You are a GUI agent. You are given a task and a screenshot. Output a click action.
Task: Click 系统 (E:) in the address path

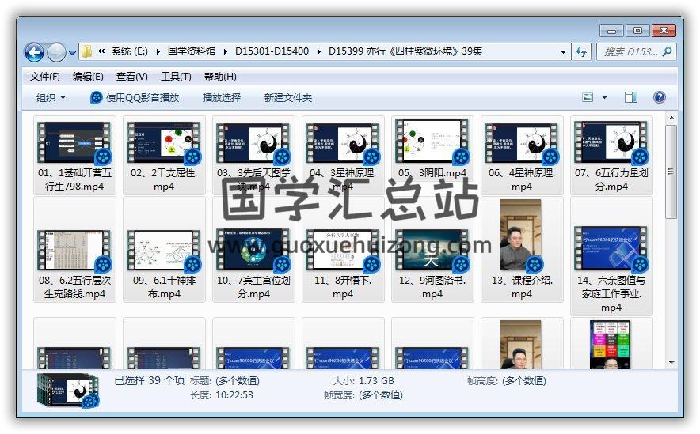129,51
